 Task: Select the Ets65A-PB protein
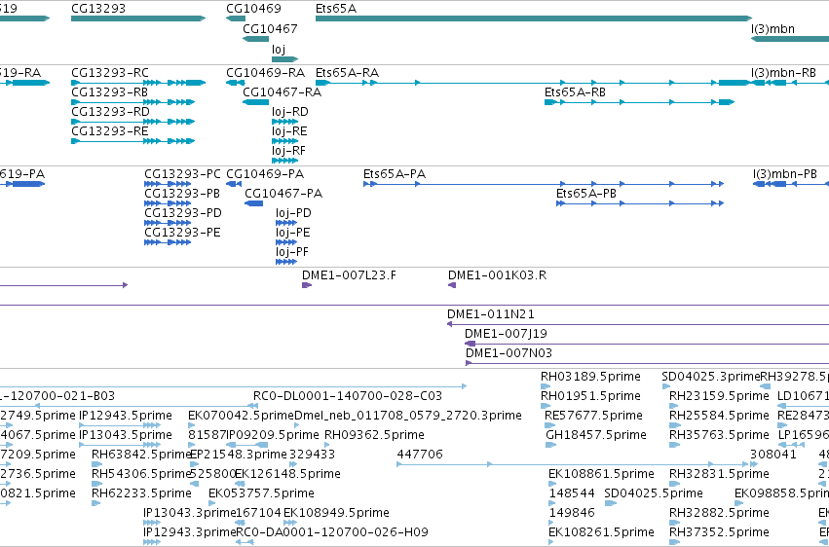(586, 194)
